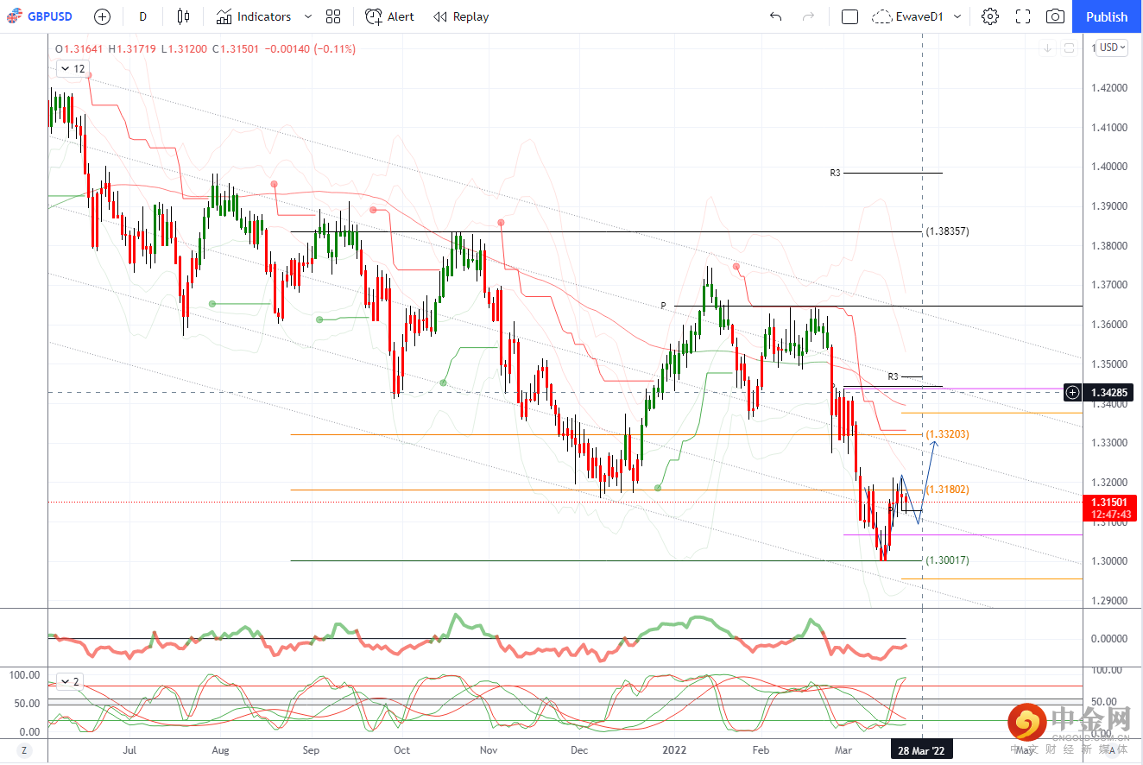Open the select layout square icon
The image size is (1143, 765).
[x=849, y=16]
